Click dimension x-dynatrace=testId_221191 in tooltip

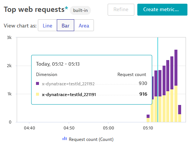click(x=69, y=95)
